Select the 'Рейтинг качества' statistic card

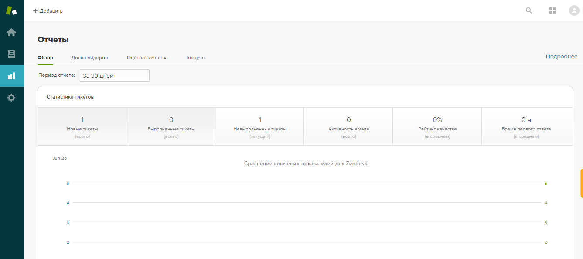pos(437,126)
